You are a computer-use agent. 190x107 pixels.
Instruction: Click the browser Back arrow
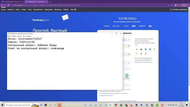tap(2, 5)
